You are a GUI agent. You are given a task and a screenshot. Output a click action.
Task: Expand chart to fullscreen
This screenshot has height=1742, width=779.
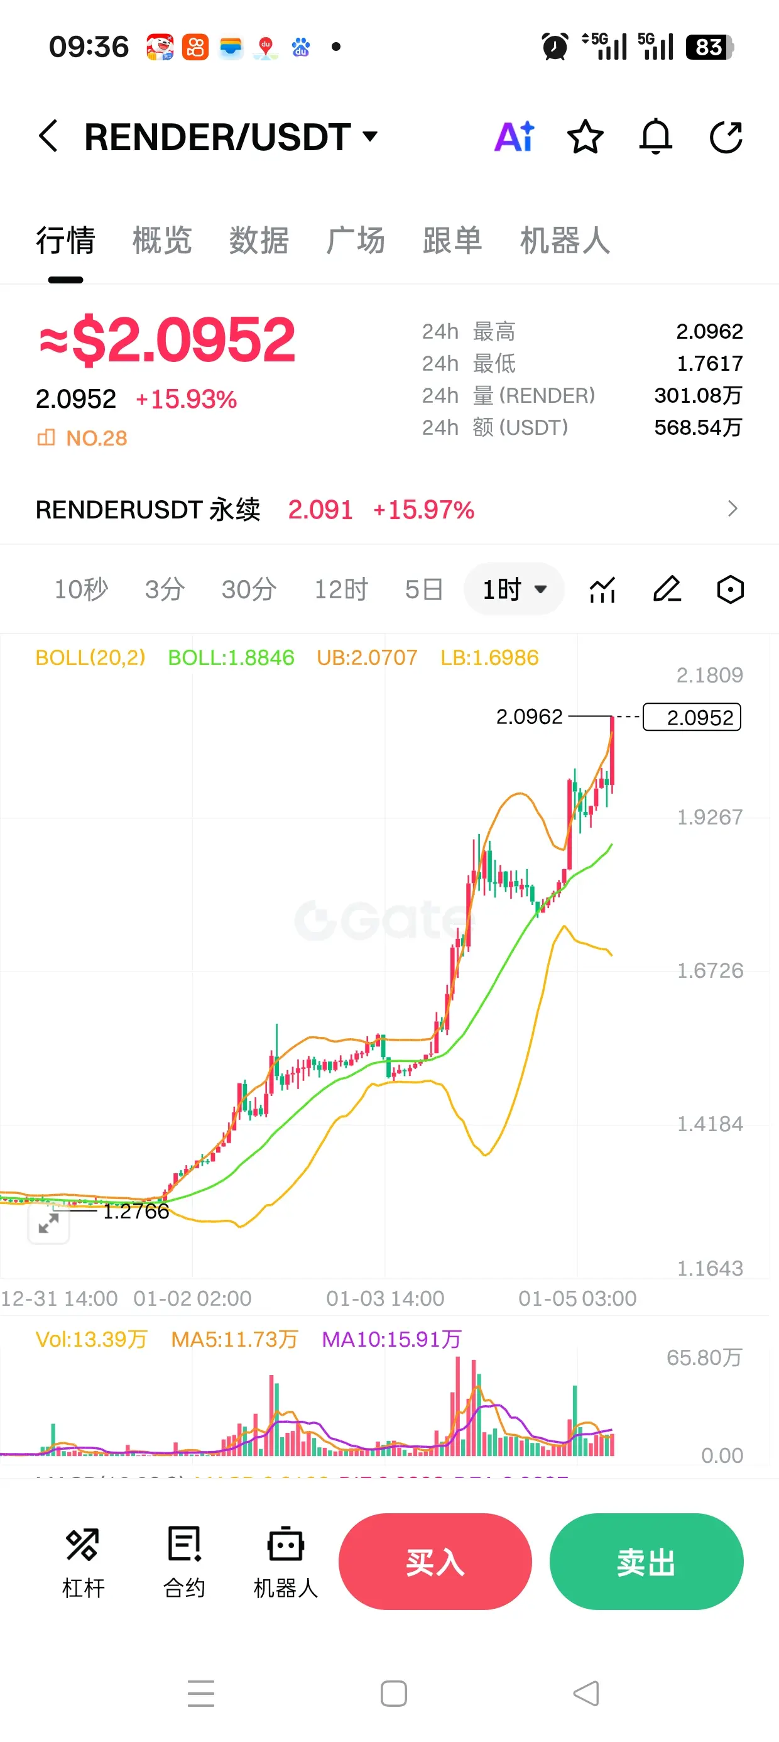49,1224
